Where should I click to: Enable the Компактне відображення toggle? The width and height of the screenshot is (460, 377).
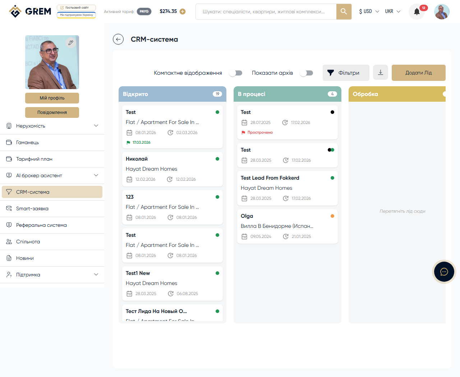point(236,73)
